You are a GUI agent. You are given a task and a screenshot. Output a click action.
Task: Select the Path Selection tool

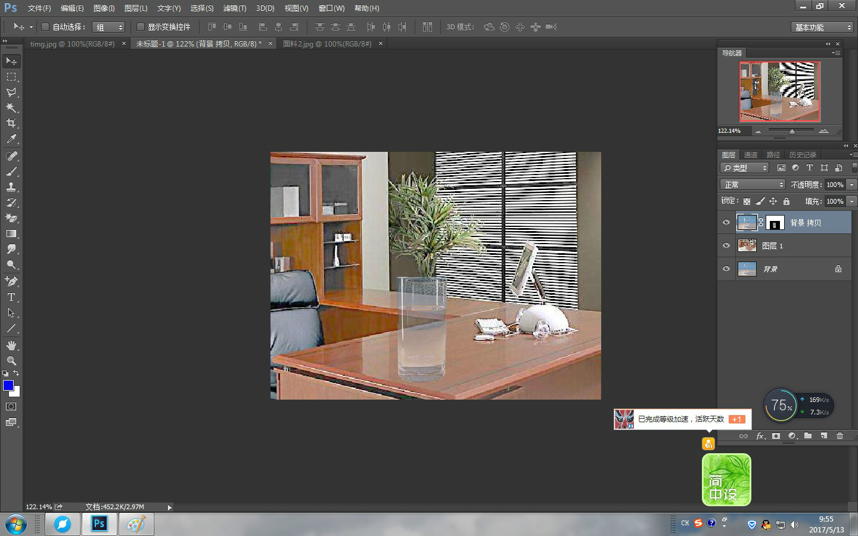tap(11, 313)
